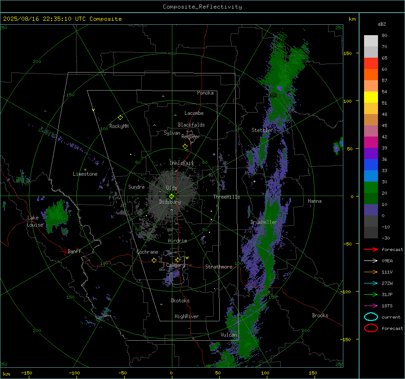This screenshot has width=405, height=379.
Task: Select the red 60–65 dBZ legend swatch
Action: pyautogui.click(x=371, y=64)
